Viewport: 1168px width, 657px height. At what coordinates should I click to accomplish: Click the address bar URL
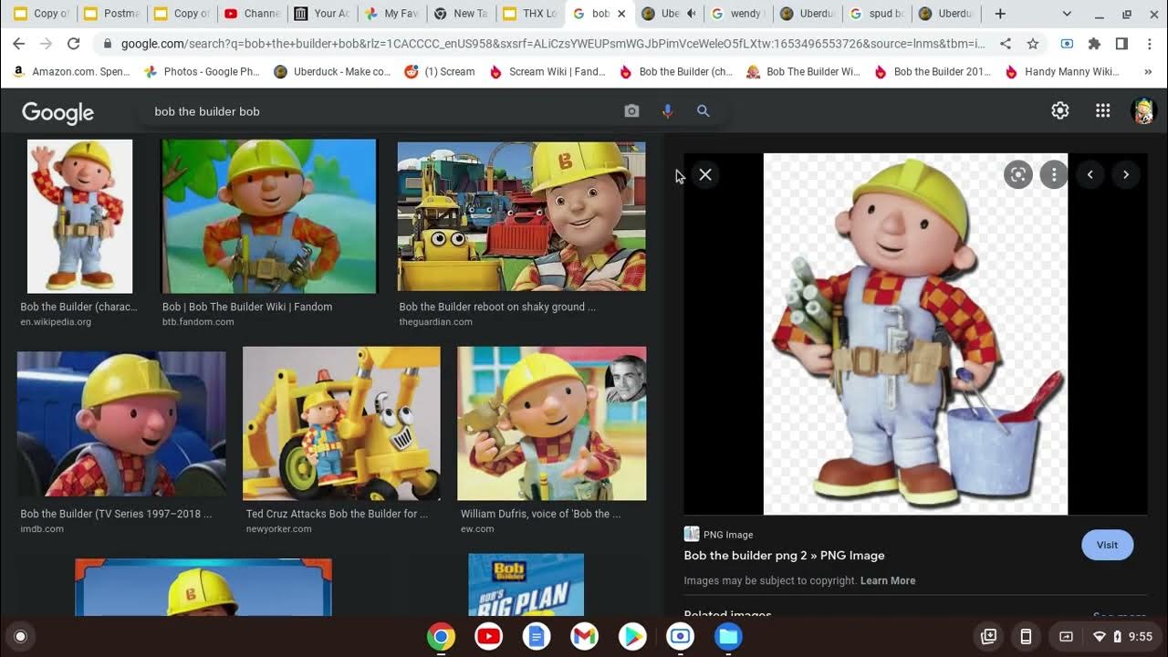tap(553, 44)
